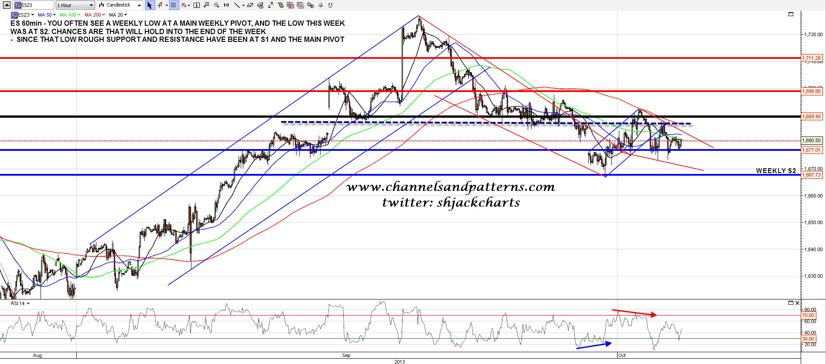Screen dimensions: 826x364
Task: Click the ESZ3 symbol input field
Action: pyautogui.click(x=34, y=5)
